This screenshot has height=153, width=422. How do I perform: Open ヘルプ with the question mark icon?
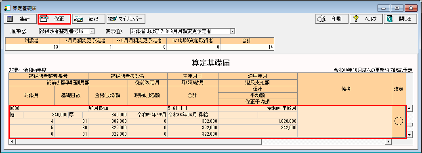(366, 19)
